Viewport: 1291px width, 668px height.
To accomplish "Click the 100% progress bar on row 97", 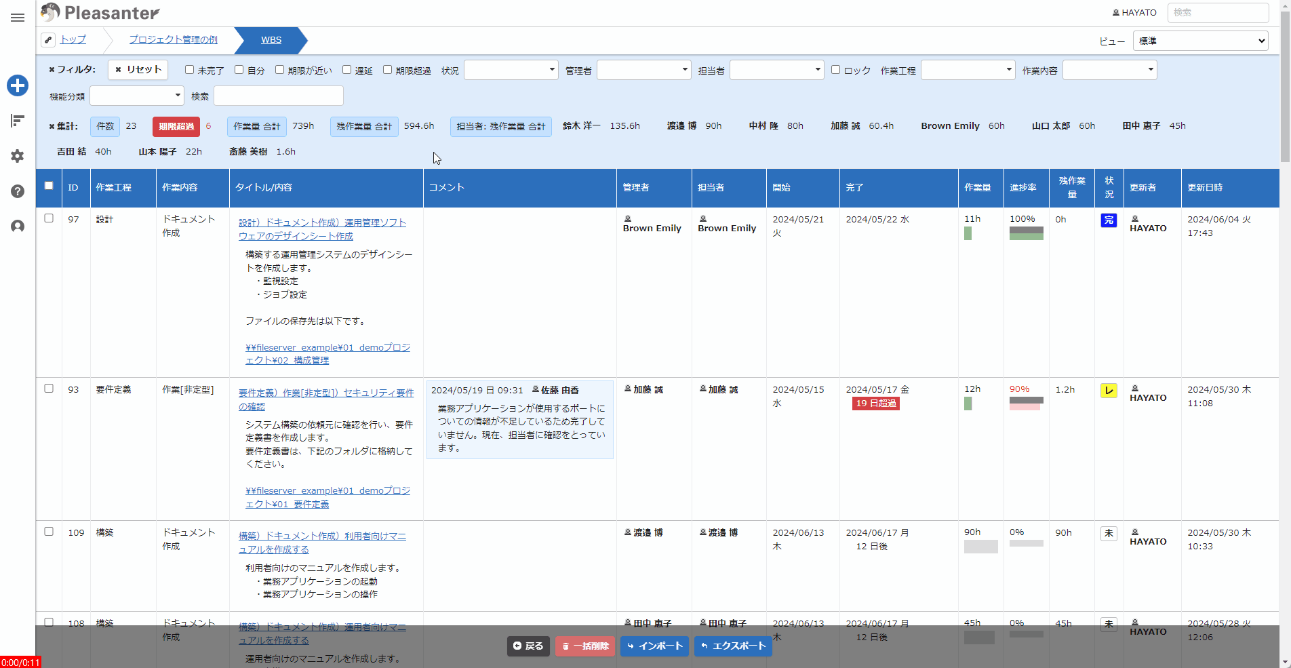I will 1027,233.
